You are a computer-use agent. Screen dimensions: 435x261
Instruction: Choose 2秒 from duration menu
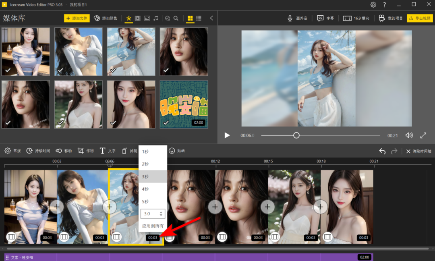point(153,164)
